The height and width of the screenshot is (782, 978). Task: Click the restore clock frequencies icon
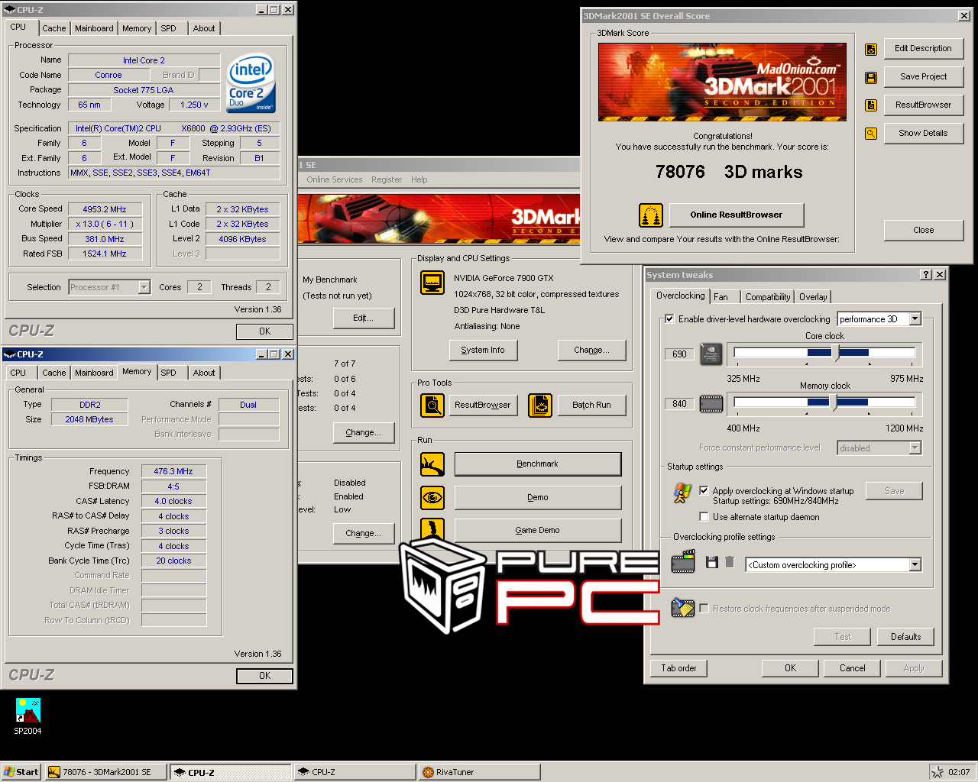[x=682, y=608]
